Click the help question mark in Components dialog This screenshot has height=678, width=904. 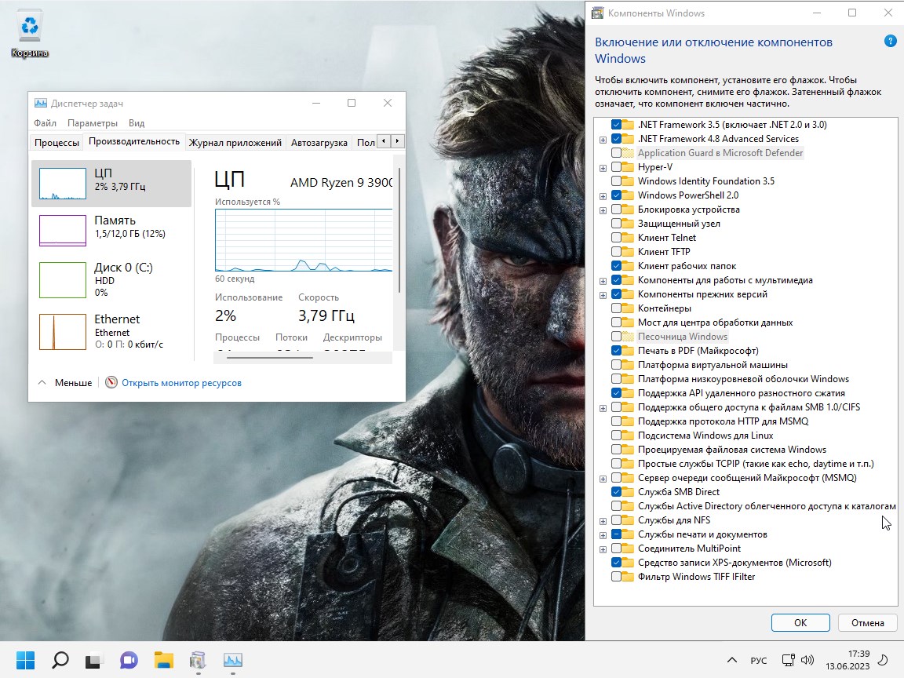(891, 42)
